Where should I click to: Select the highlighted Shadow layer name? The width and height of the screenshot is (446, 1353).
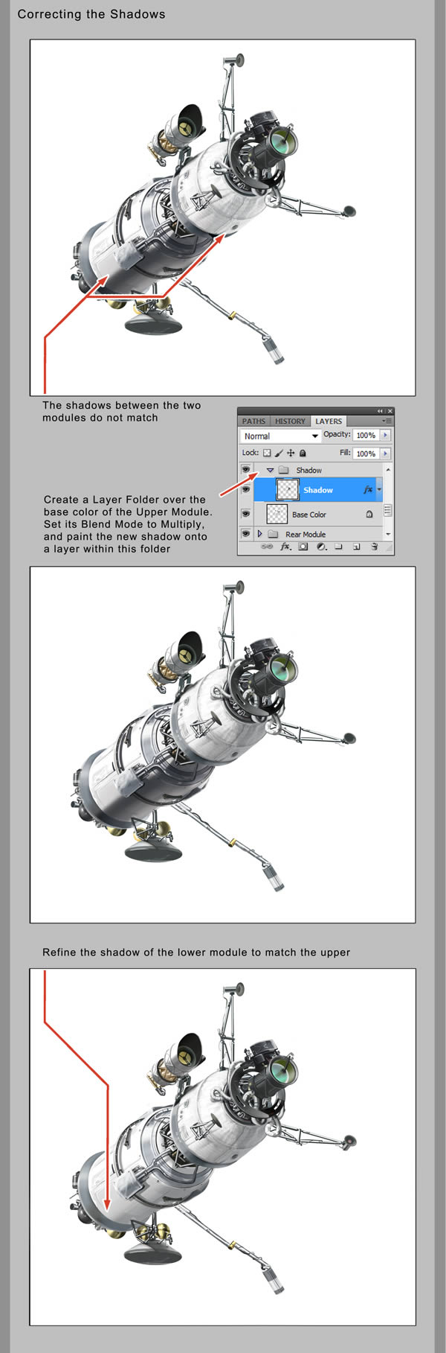click(x=318, y=489)
